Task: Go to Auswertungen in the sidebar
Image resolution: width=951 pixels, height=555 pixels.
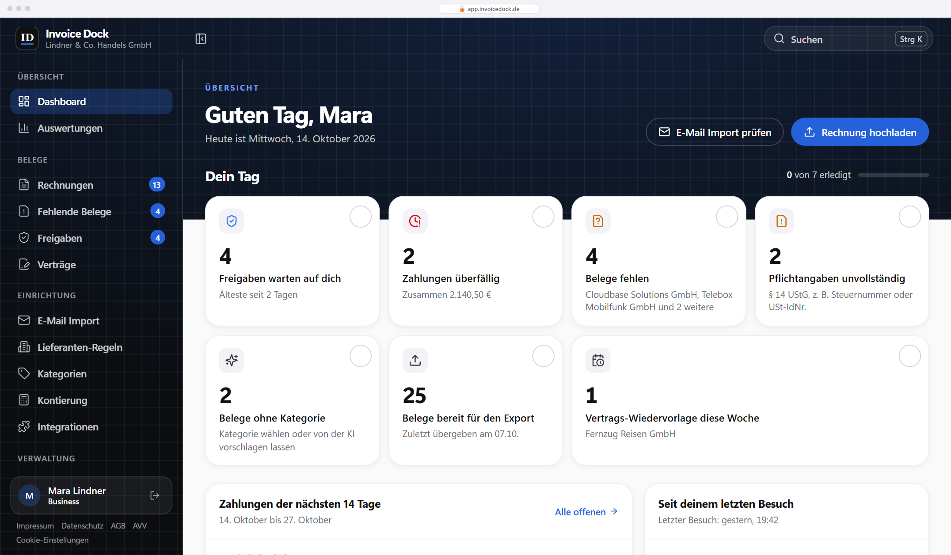Action: click(91, 128)
